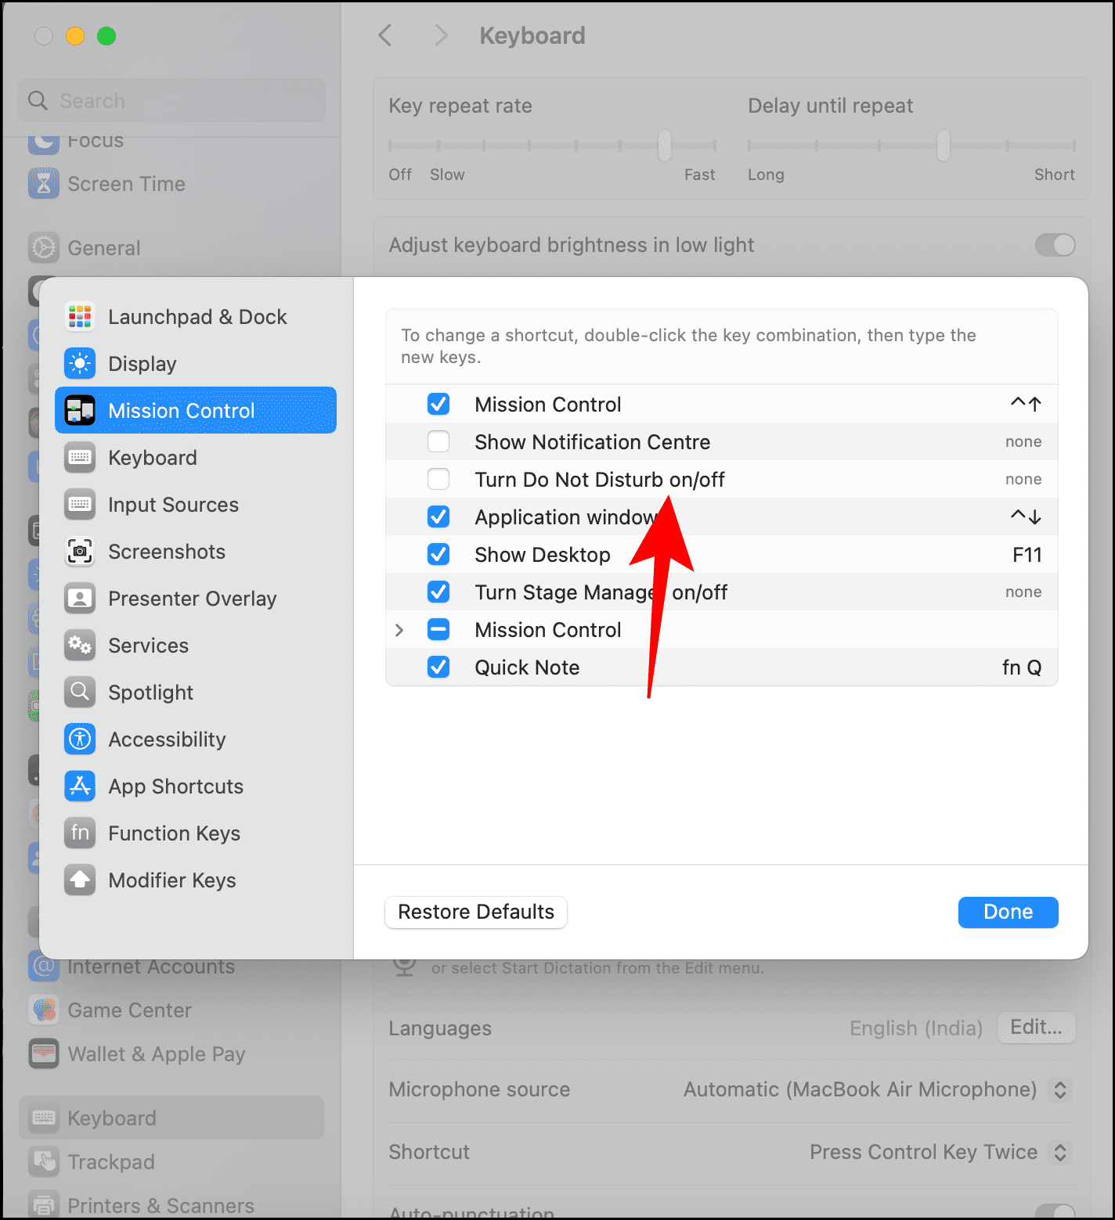Click the Search field in settings sidebar
This screenshot has width=1115, height=1220.
171,100
